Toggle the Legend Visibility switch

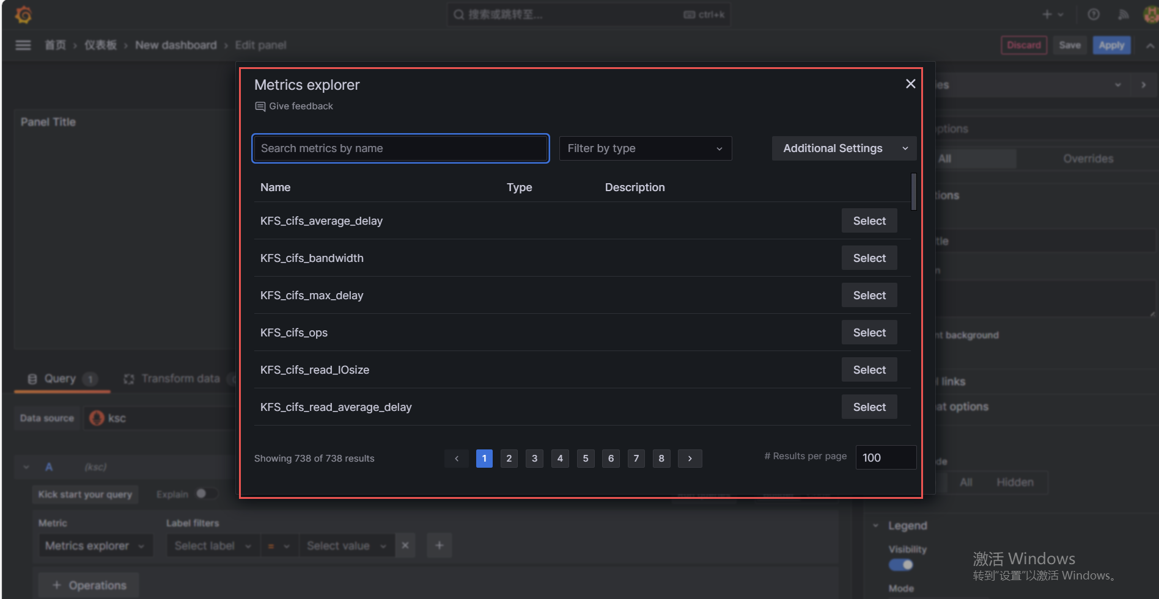(900, 565)
